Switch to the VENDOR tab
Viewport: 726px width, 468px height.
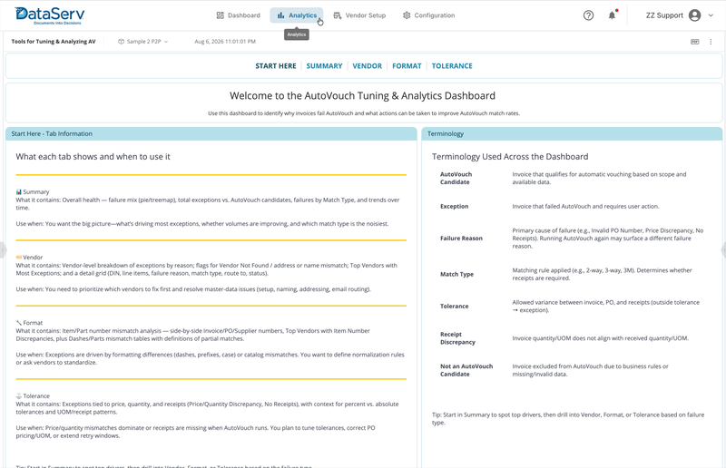368,65
